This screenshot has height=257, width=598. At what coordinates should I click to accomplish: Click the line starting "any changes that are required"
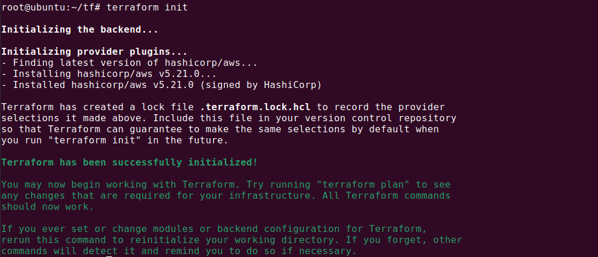coord(225,195)
